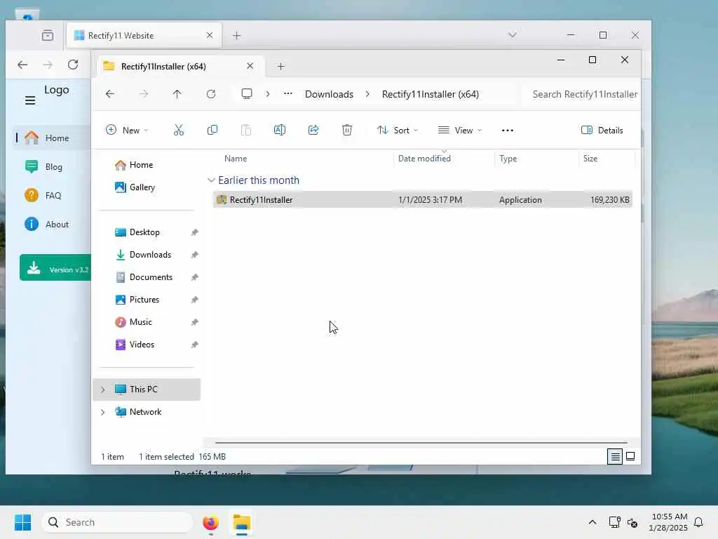The image size is (718, 539).
Task: Toggle the Details pane
Action: [602, 130]
